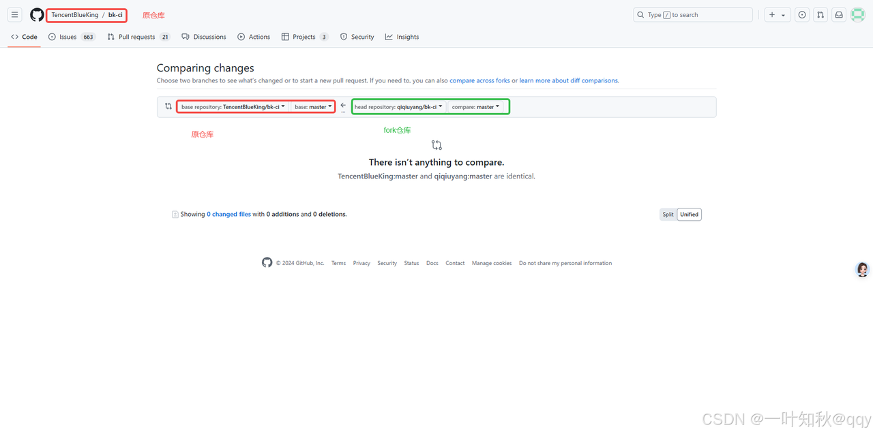Click the Comparing changes heading
This screenshot has width=873, height=434.
click(205, 68)
